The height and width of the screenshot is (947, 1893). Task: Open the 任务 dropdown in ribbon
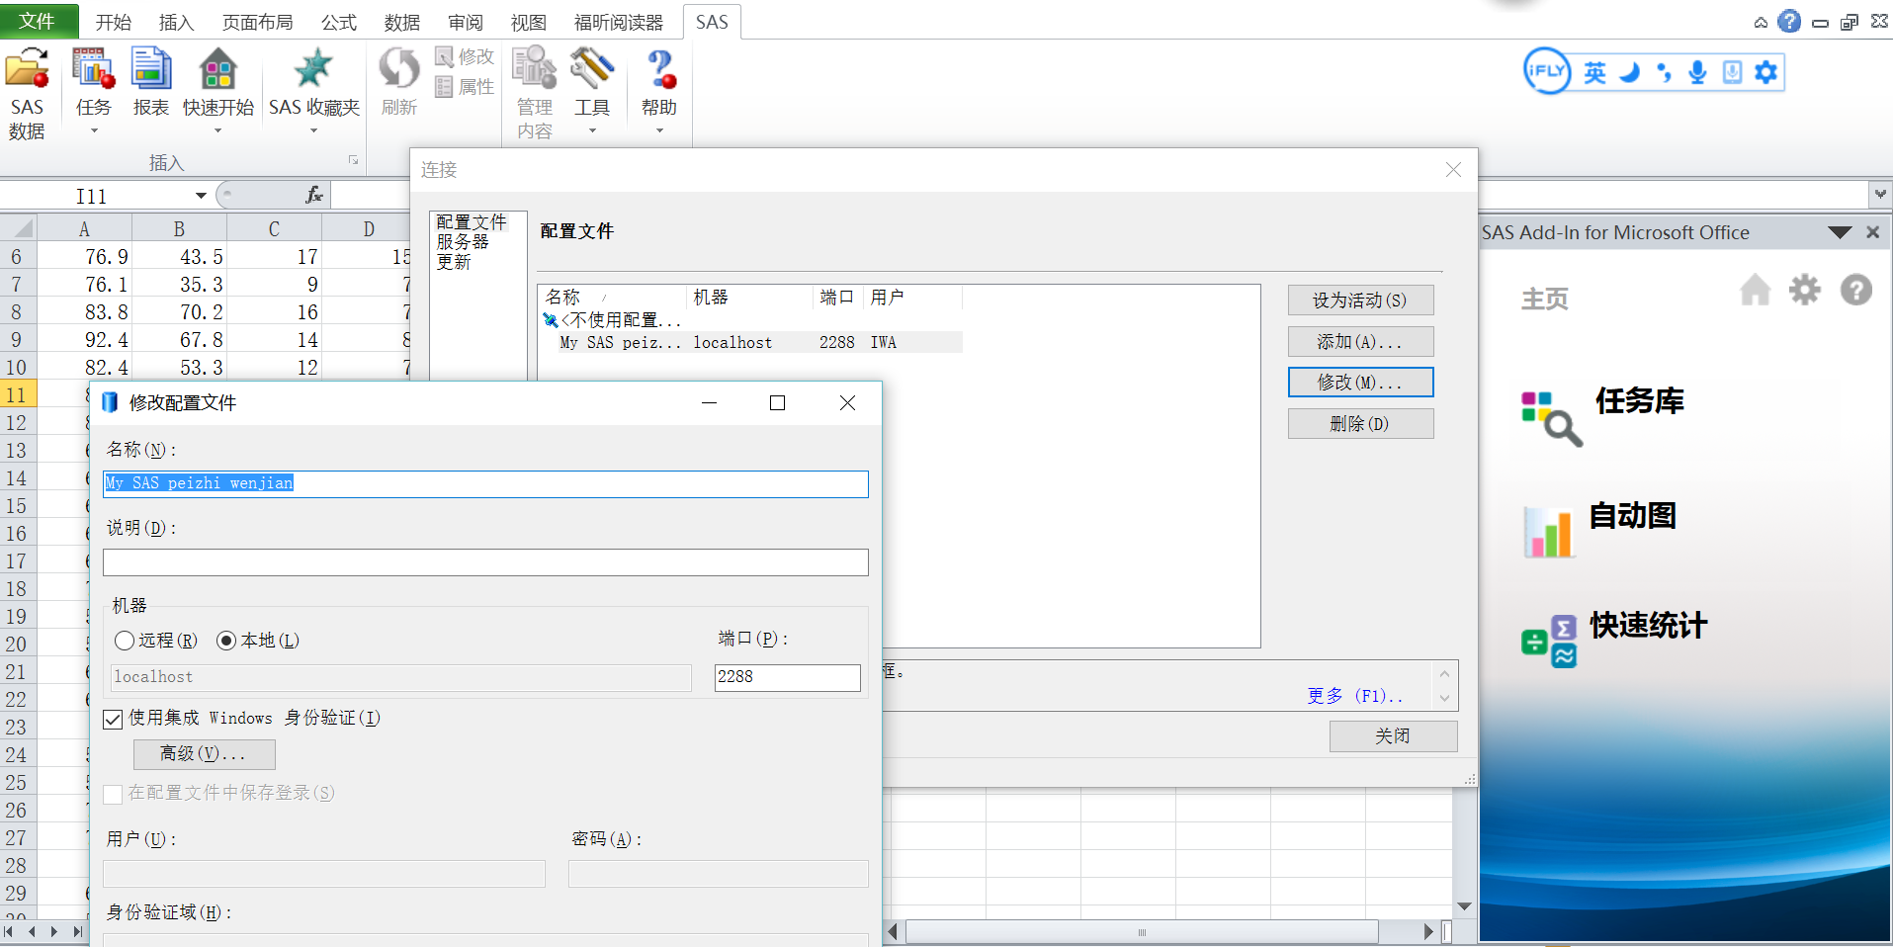click(94, 130)
